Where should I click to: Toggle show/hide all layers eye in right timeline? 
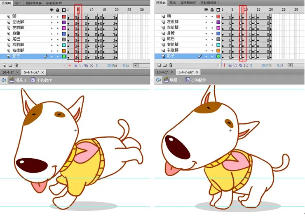(x=206, y=10)
